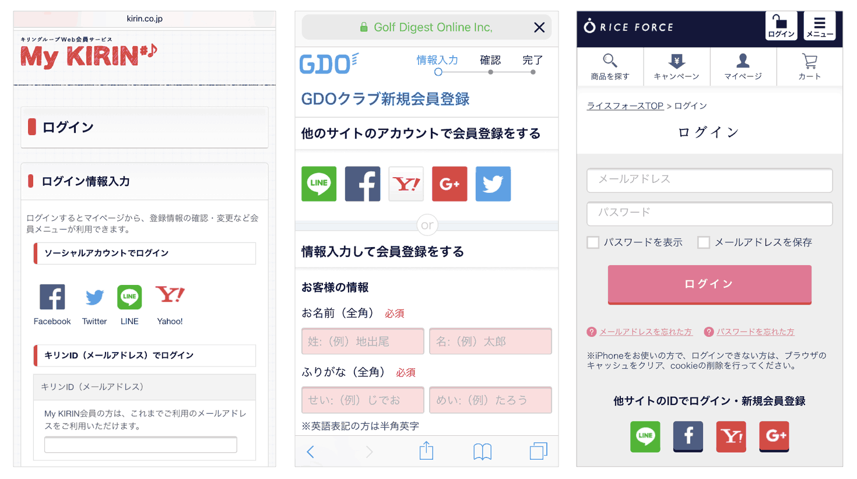This screenshot has width=857, height=479.
Task: Select 情報入力 step on GDO
Action: pos(438,65)
